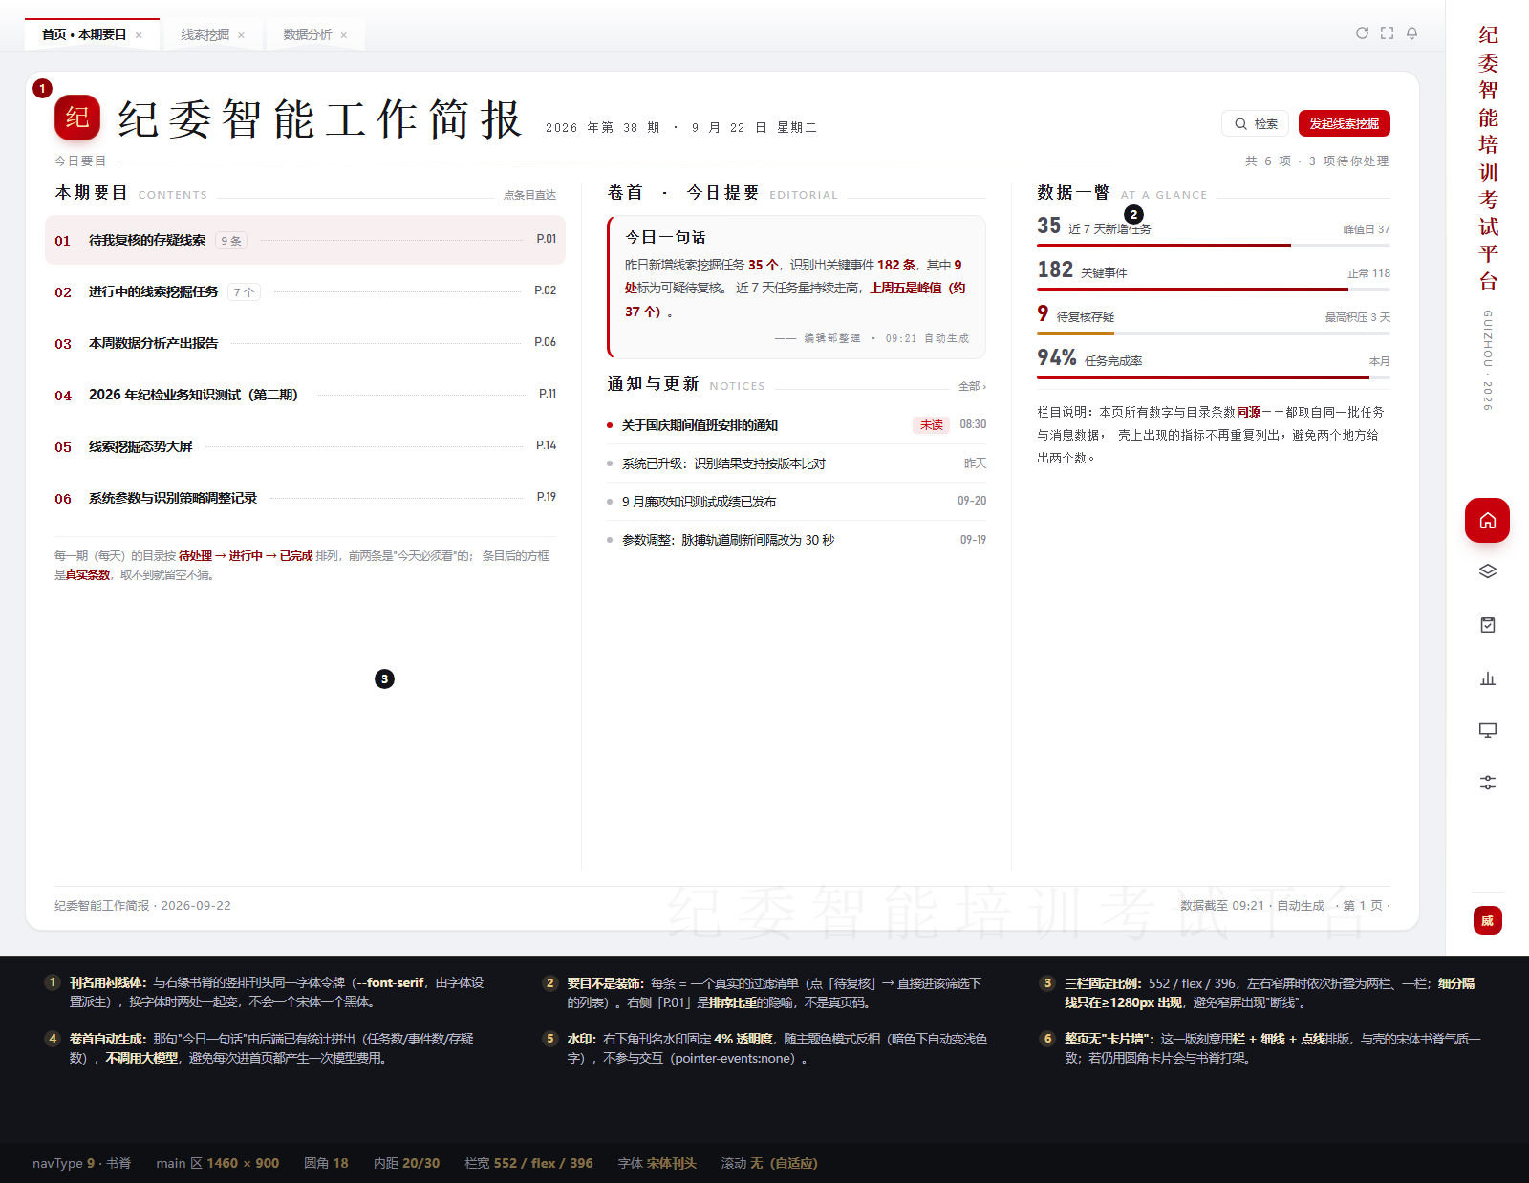Viewport: 1529px width, 1183px height.
Task: Open notice 关于国庆期间值班安排的通知
Action: pyautogui.click(x=796, y=425)
